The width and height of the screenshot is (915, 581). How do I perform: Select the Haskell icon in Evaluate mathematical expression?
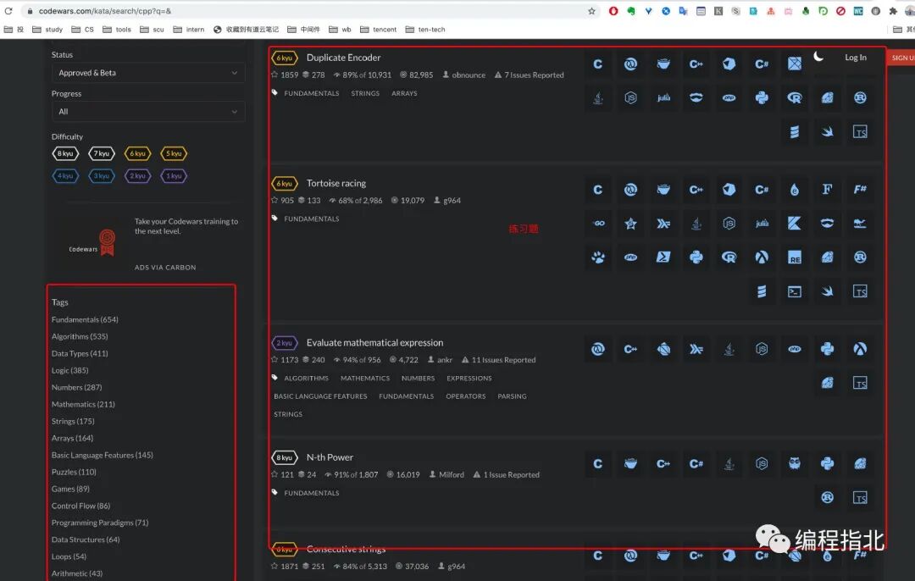(x=696, y=349)
